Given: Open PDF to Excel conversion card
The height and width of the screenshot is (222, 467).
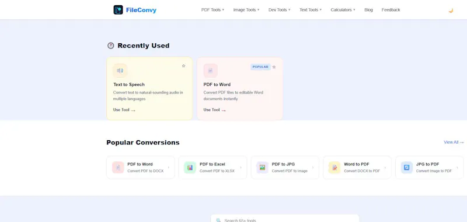Looking at the screenshot, I should point(212,168).
